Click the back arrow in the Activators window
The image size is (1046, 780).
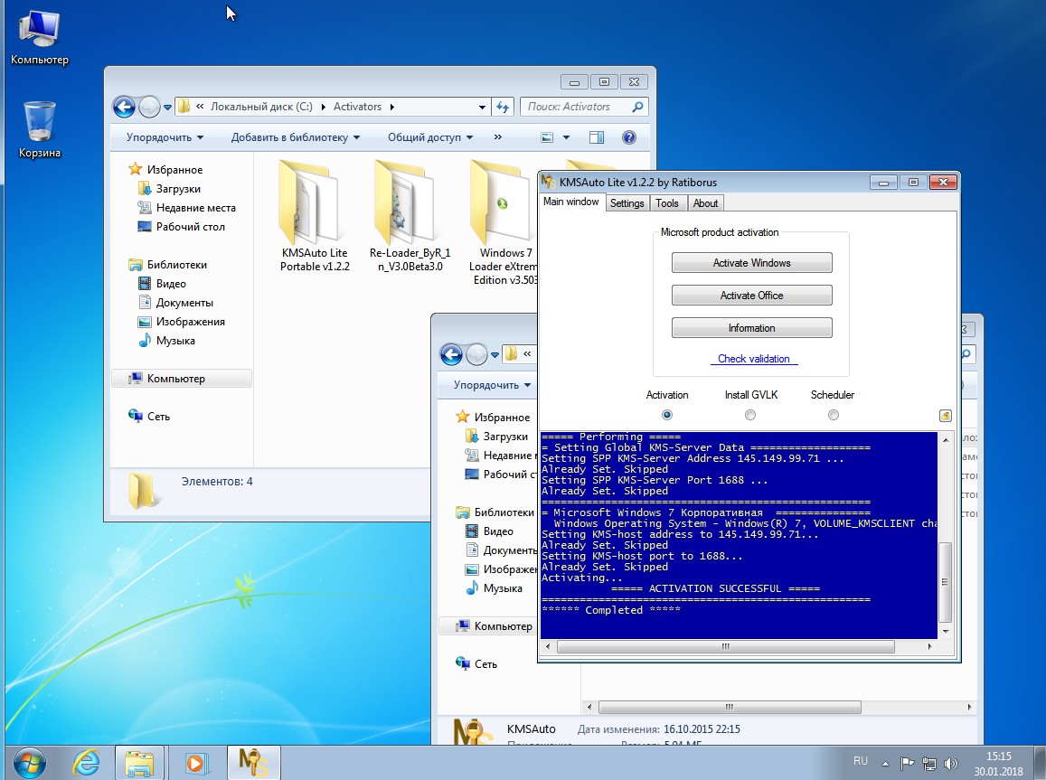click(124, 107)
